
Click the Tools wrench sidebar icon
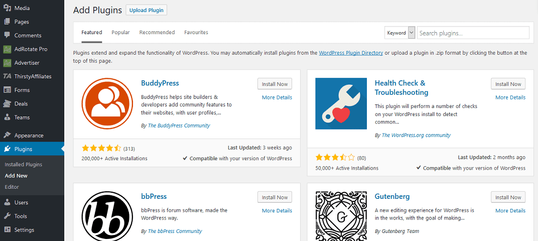[8, 216]
